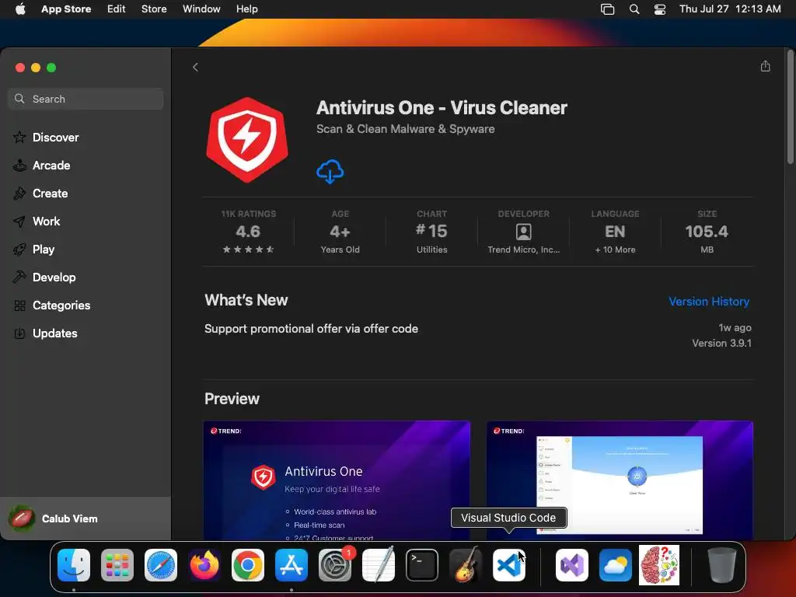Open Spotlight search in the menu bar
This screenshot has height=597, width=796.
coord(634,9)
